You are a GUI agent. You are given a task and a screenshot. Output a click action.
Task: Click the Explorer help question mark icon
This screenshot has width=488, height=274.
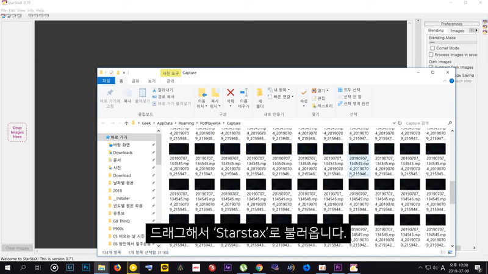coord(451,81)
